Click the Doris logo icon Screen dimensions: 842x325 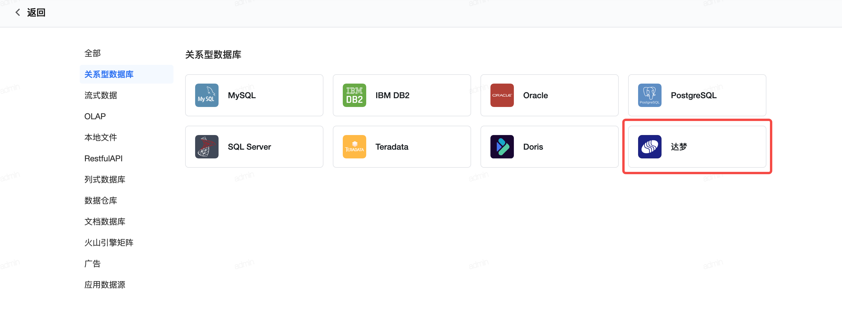point(502,147)
